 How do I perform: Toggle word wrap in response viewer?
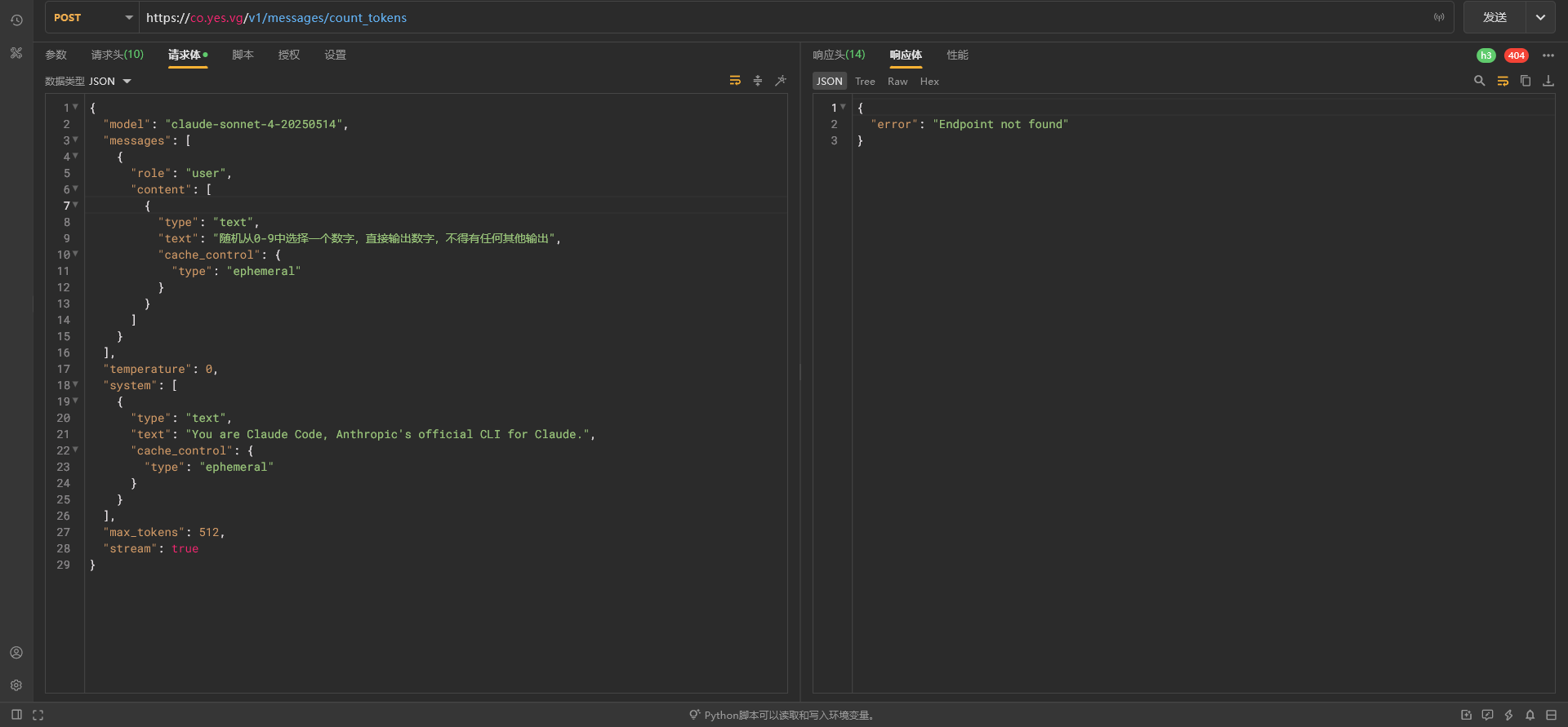click(1503, 81)
